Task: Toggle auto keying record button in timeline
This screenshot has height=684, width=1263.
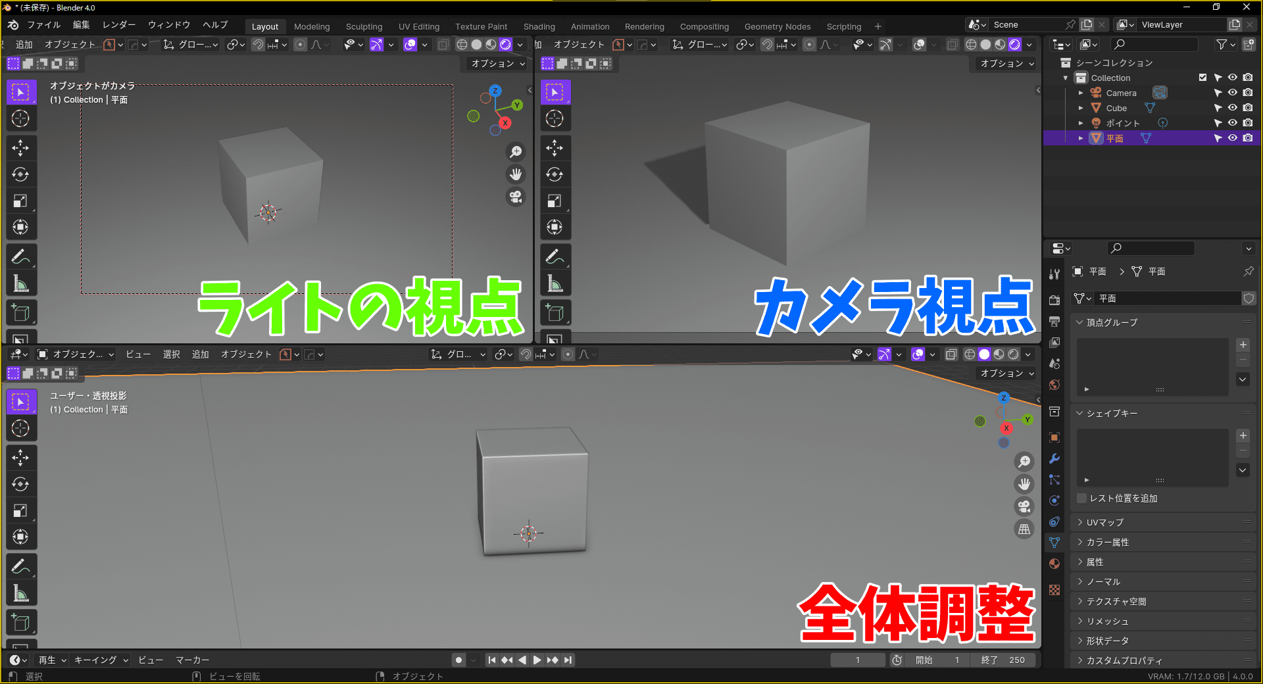Action: tap(458, 660)
